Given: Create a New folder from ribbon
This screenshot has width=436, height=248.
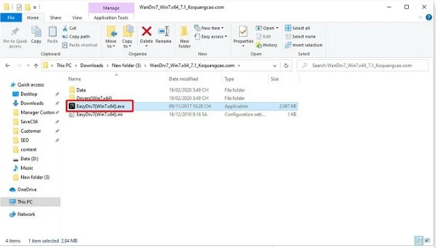Looking at the screenshot, I should click(x=185, y=37).
